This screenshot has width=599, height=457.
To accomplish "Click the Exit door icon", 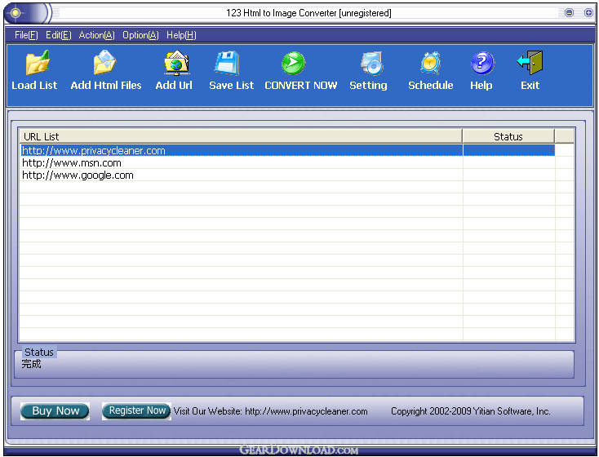I will click(x=530, y=63).
